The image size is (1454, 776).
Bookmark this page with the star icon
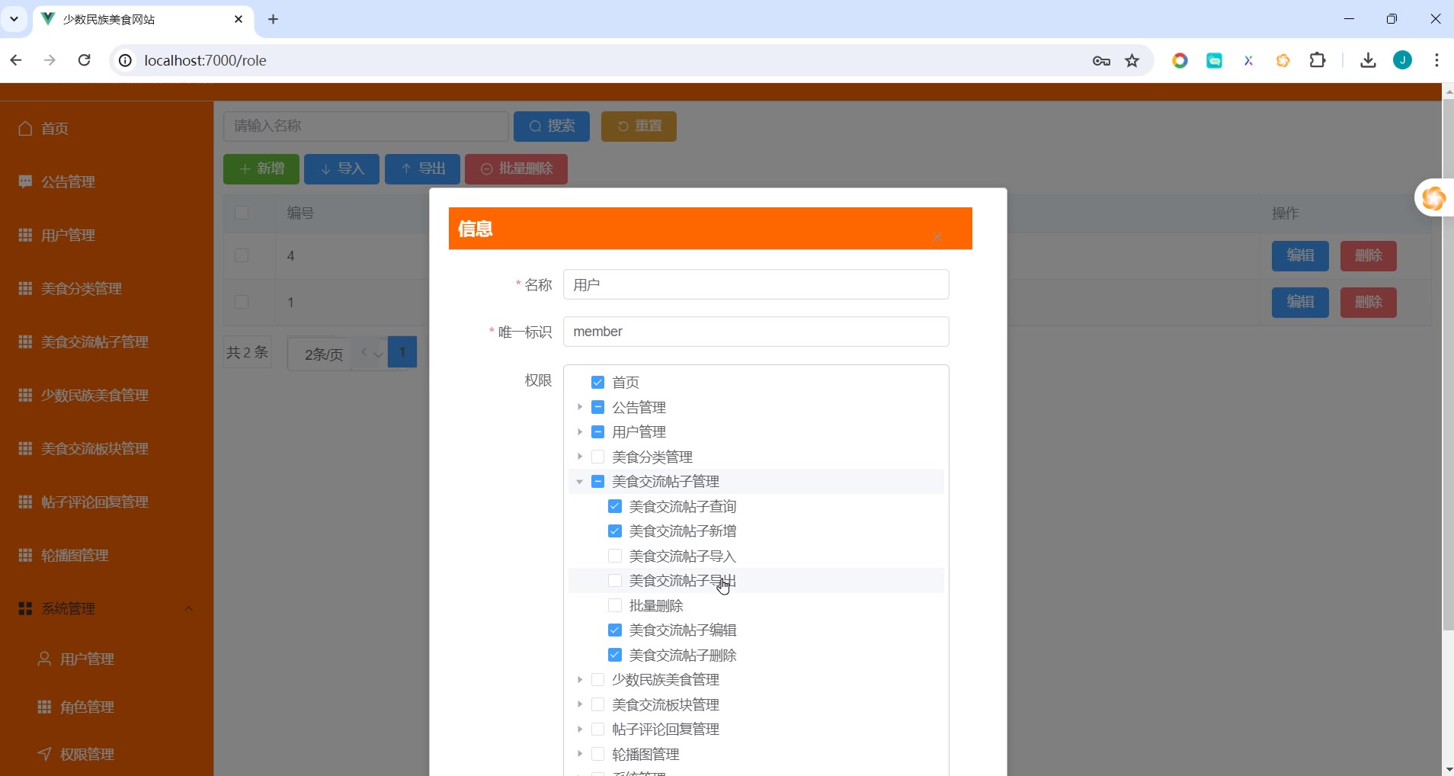click(x=1132, y=60)
